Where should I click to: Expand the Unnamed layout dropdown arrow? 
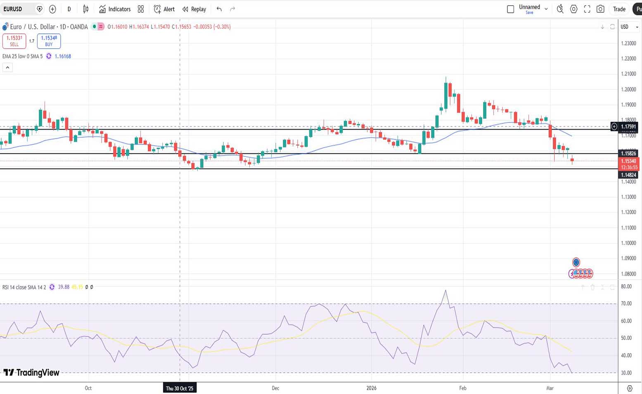coord(546,9)
